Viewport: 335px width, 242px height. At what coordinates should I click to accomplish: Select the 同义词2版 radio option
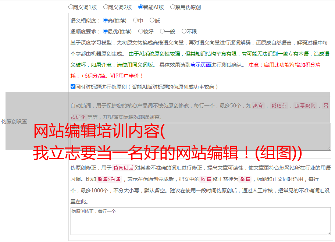pyautogui.click(x=106, y=7)
